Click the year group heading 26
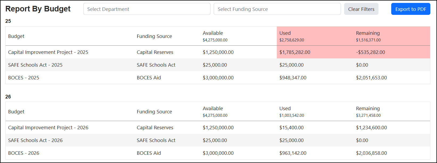 pos(8,97)
